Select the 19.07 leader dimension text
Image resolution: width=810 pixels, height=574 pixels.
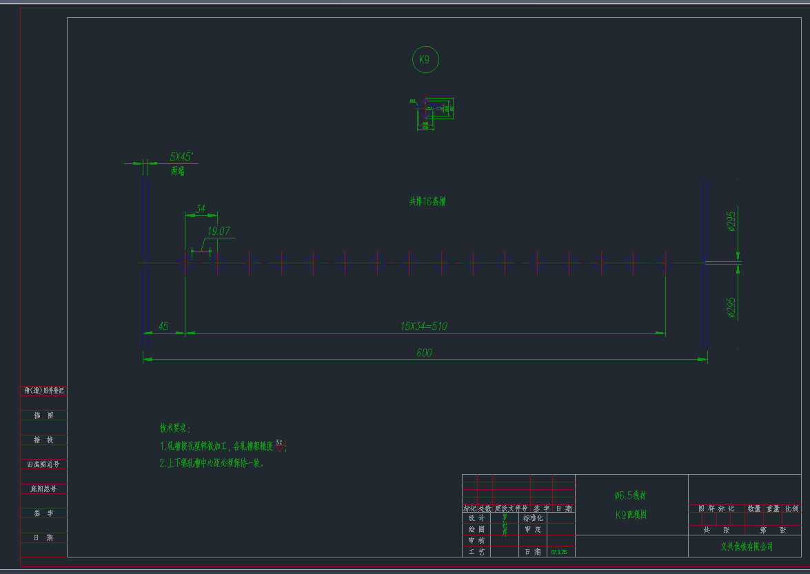click(219, 232)
